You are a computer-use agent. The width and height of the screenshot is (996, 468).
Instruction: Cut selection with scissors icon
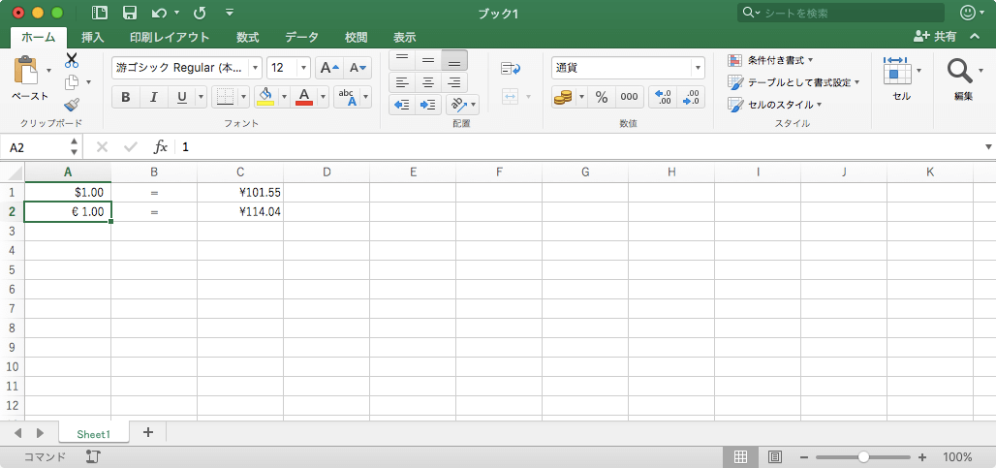tap(71, 60)
